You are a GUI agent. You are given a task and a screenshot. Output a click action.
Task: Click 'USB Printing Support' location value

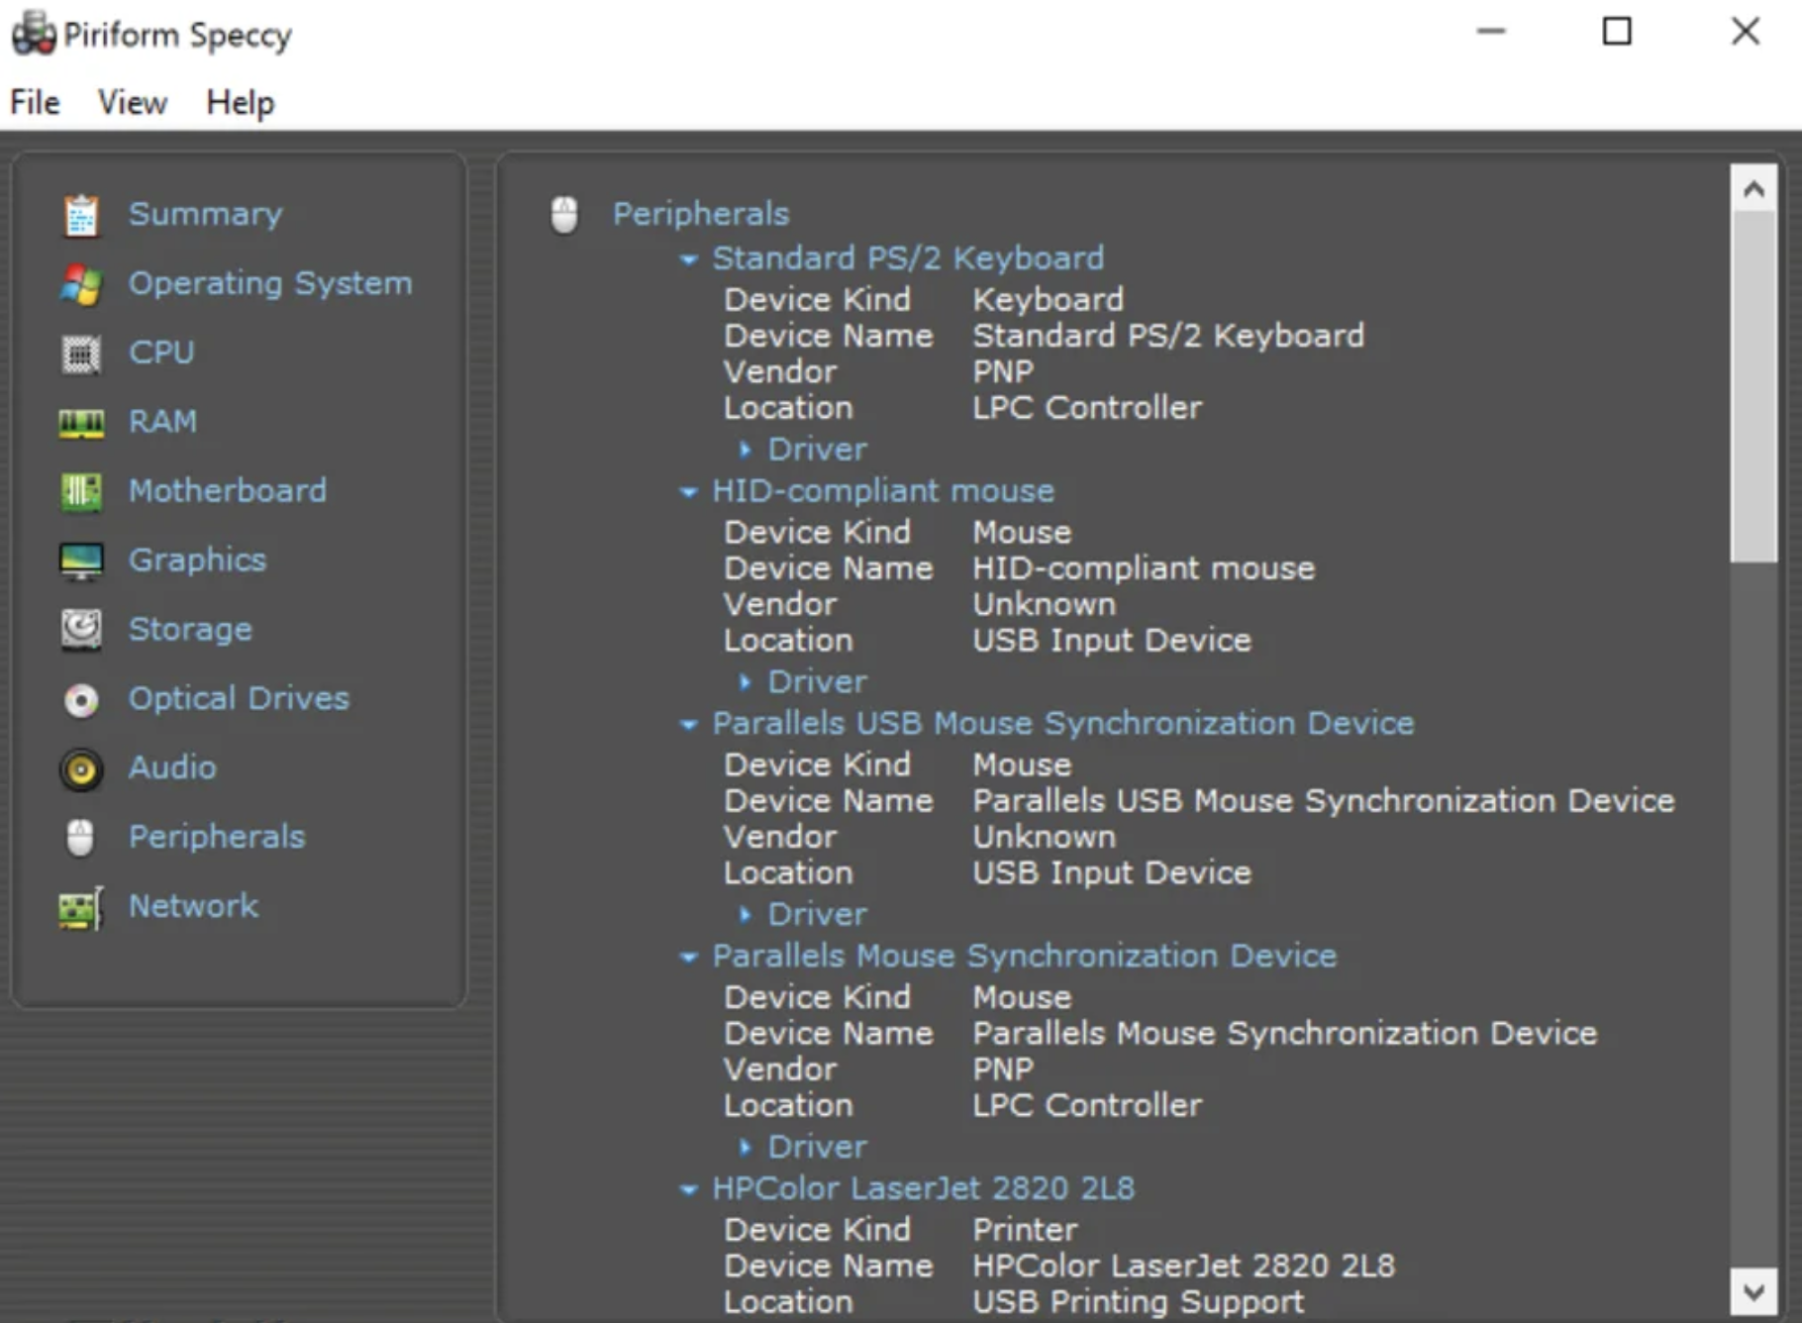[1139, 1301]
